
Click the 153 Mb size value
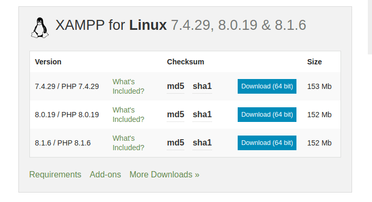pyautogui.click(x=320, y=86)
